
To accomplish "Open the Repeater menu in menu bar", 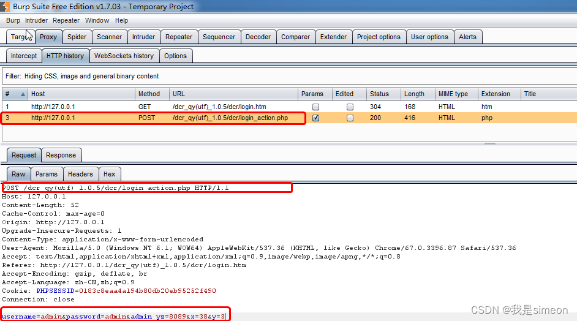I will coord(66,20).
